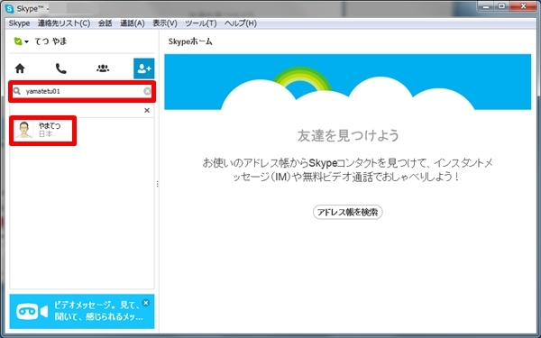Viewport: 541px width, 338px height.
Task: Open the 表示(V) menu
Action: coord(165,23)
